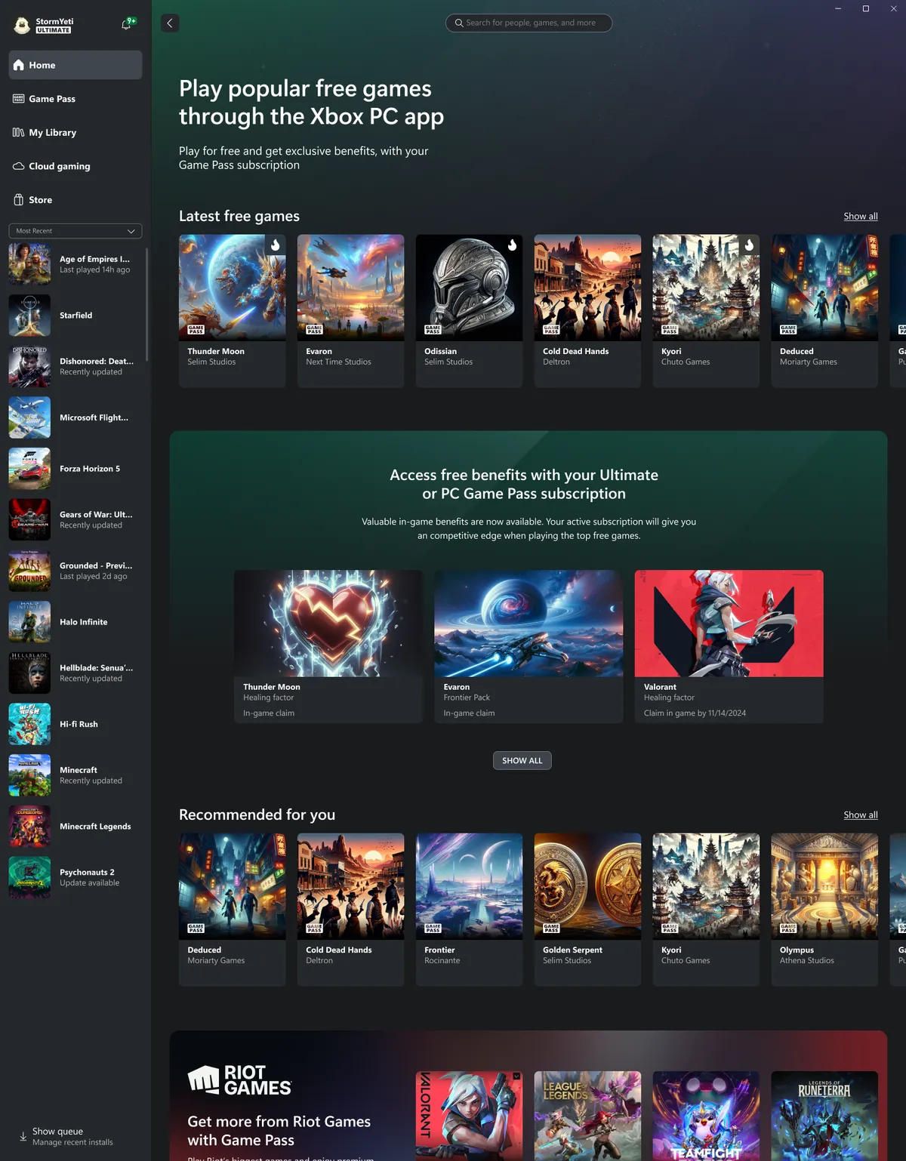Screen dimensions: 906x1161
Task: Open Age of Empires from recent list
Action: [75, 264]
